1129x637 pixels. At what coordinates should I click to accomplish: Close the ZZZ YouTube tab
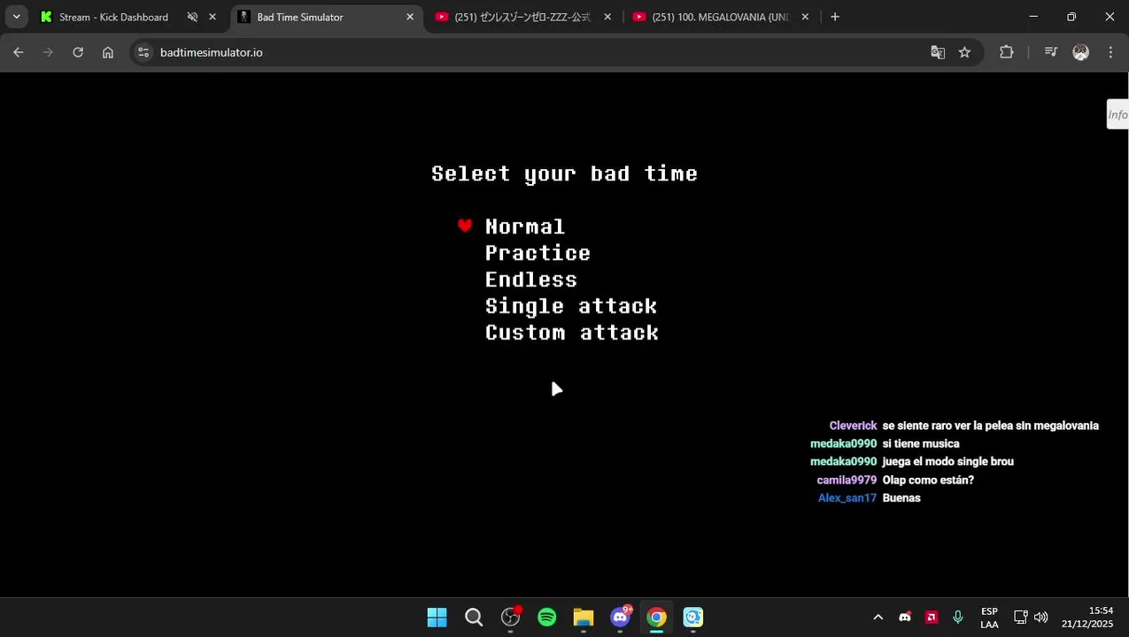tap(607, 17)
